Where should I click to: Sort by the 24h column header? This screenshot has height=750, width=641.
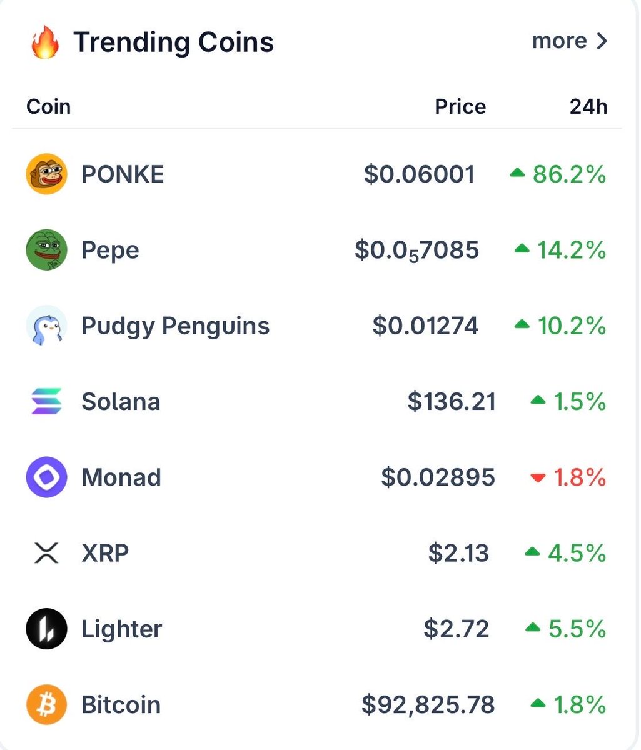[588, 107]
